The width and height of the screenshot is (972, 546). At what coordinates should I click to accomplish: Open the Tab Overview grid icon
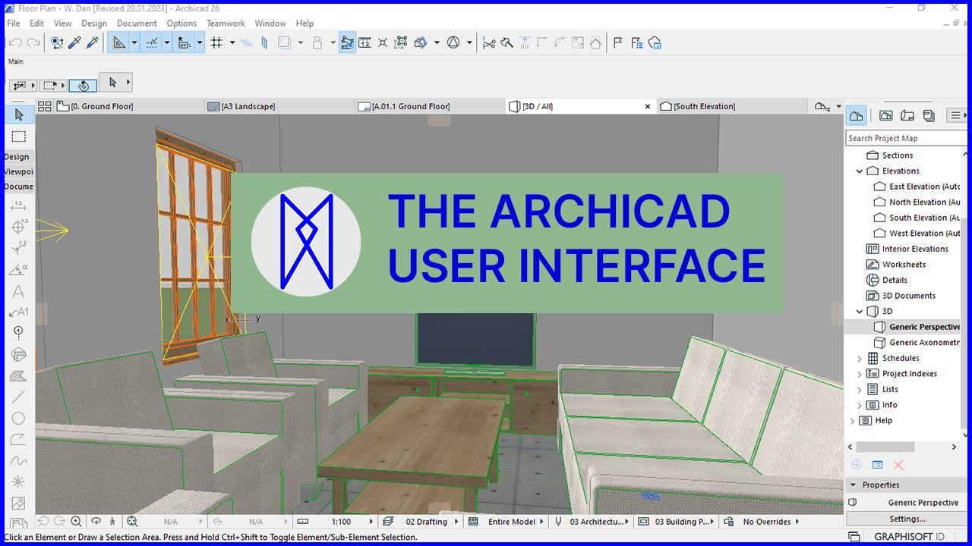45,106
